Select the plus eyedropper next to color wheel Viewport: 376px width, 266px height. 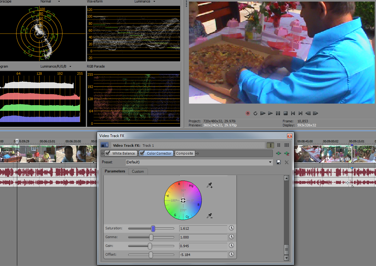(x=210, y=186)
